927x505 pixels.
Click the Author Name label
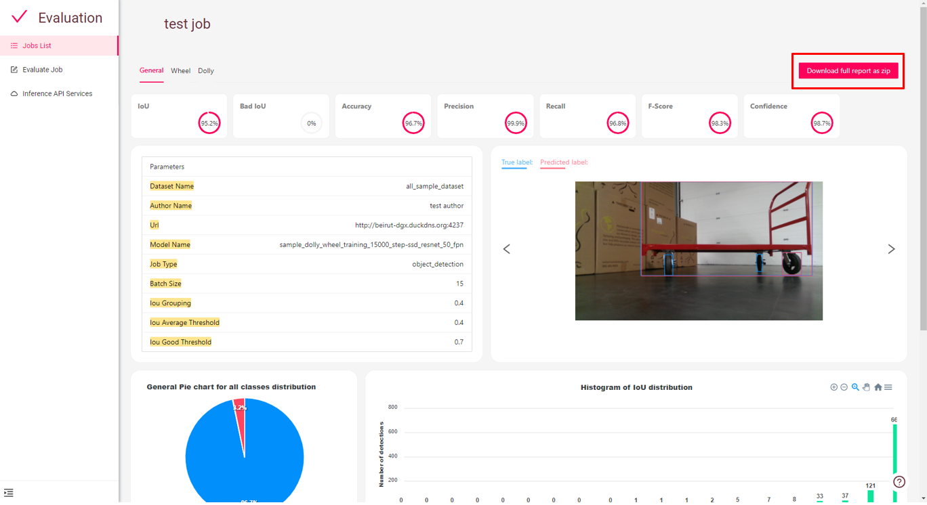click(x=171, y=206)
